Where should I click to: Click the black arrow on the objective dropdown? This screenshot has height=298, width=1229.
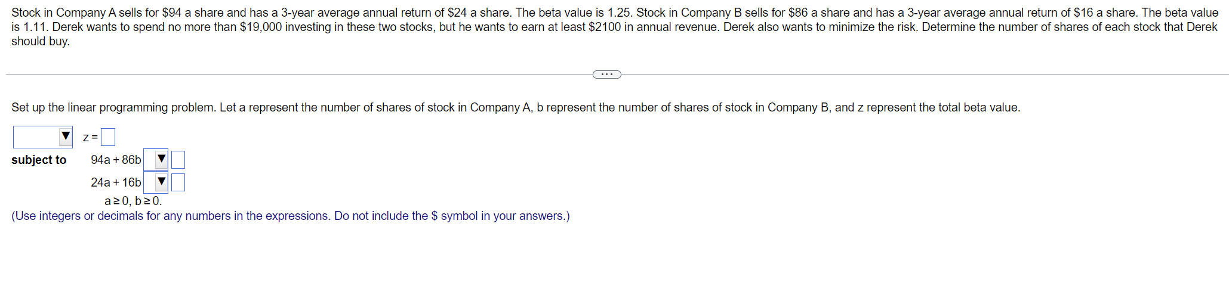(66, 137)
